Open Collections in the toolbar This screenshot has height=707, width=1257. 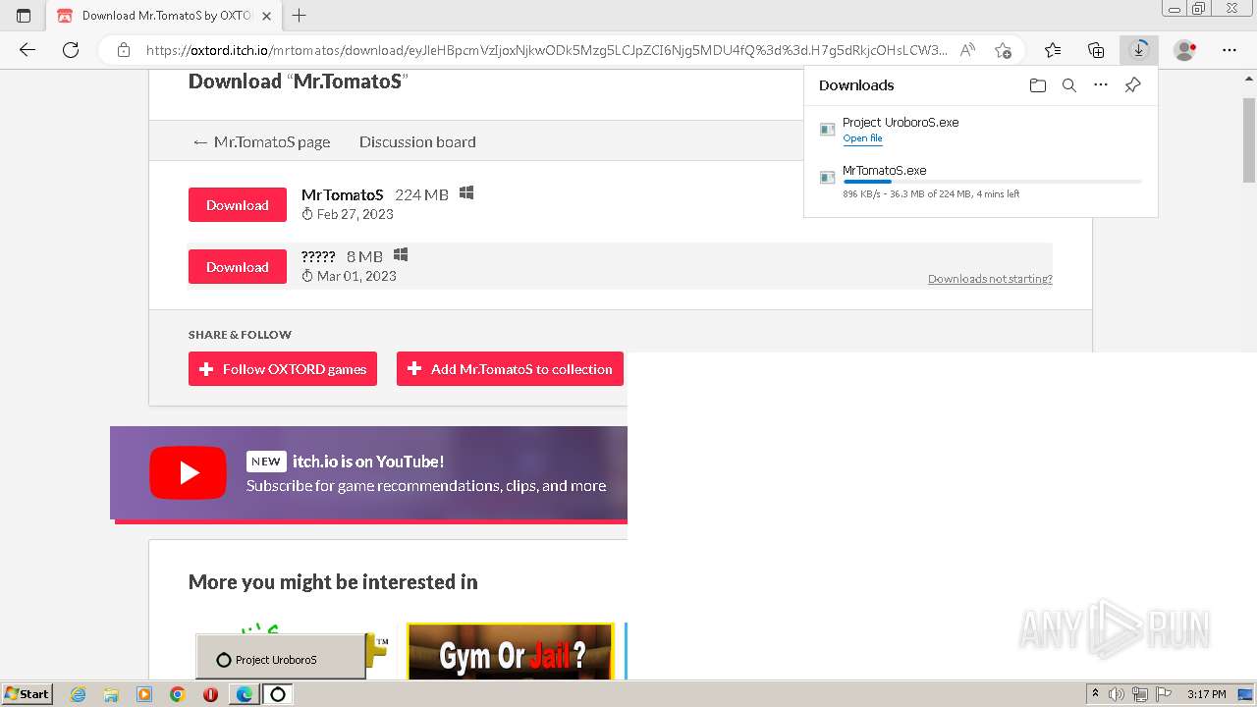click(1096, 50)
